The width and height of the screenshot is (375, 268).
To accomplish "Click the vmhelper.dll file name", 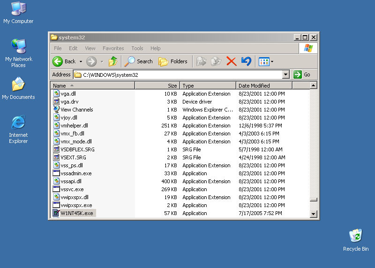I will click(75, 126).
